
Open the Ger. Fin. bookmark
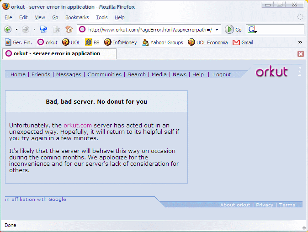pyautogui.click(x=18, y=42)
